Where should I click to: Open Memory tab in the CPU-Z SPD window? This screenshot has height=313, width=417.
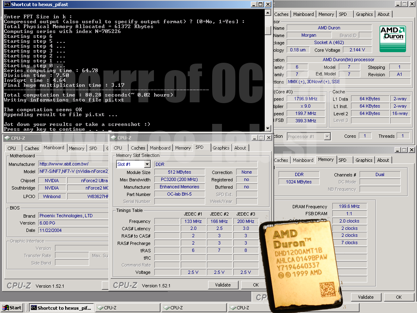pyautogui.click(x=183, y=148)
